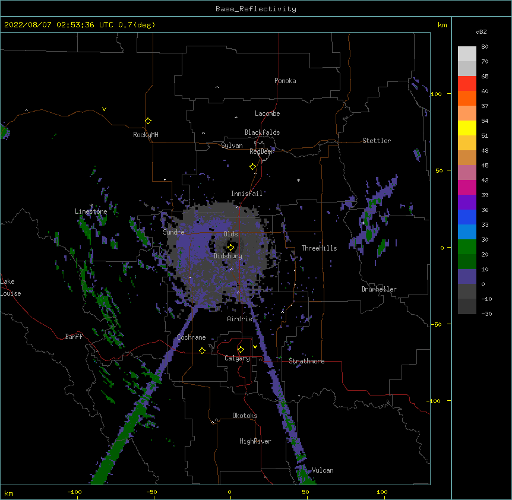Click the RedDeer city label
The height and width of the screenshot is (500, 512).
262,151
